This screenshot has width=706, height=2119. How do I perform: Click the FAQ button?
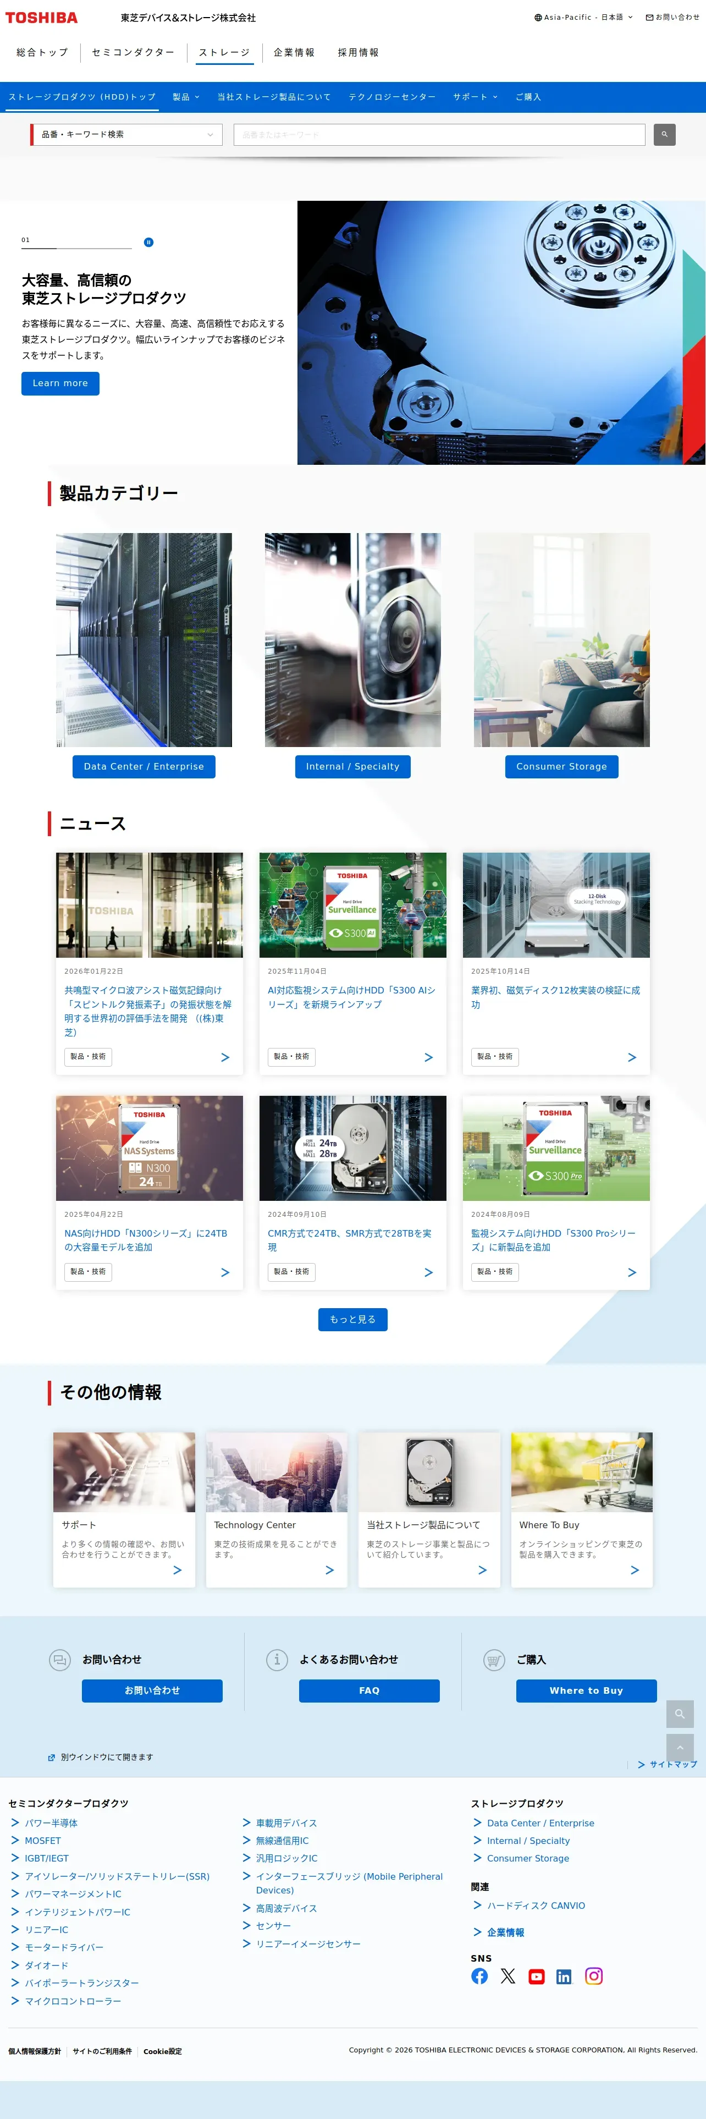click(369, 1690)
